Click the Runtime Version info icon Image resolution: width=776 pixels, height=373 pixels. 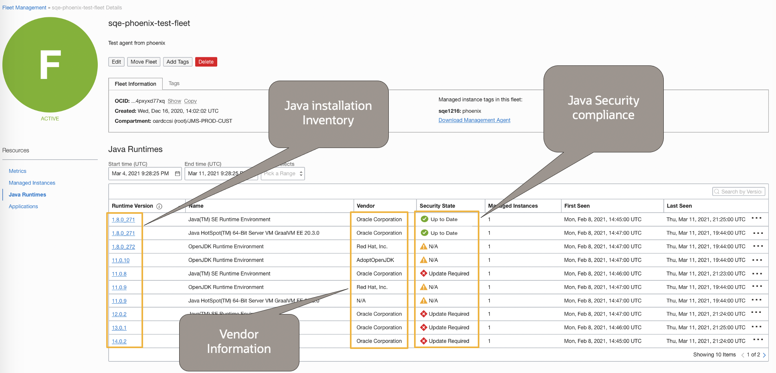[x=159, y=206]
